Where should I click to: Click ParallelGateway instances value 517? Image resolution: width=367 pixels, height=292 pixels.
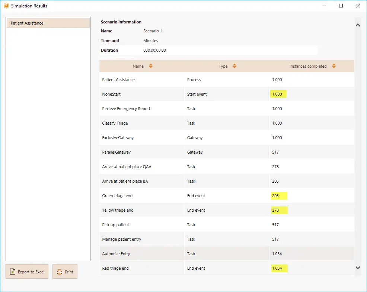tap(275, 152)
